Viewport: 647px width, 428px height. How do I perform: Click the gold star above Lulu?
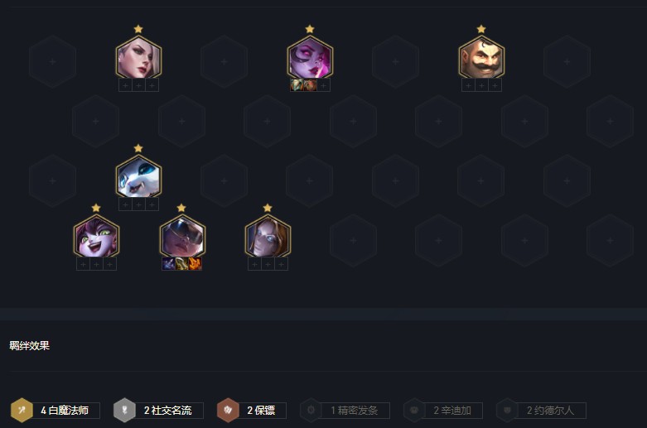coord(96,208)
